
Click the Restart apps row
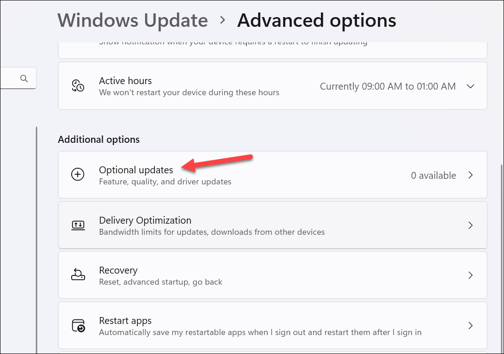[273, 325]
